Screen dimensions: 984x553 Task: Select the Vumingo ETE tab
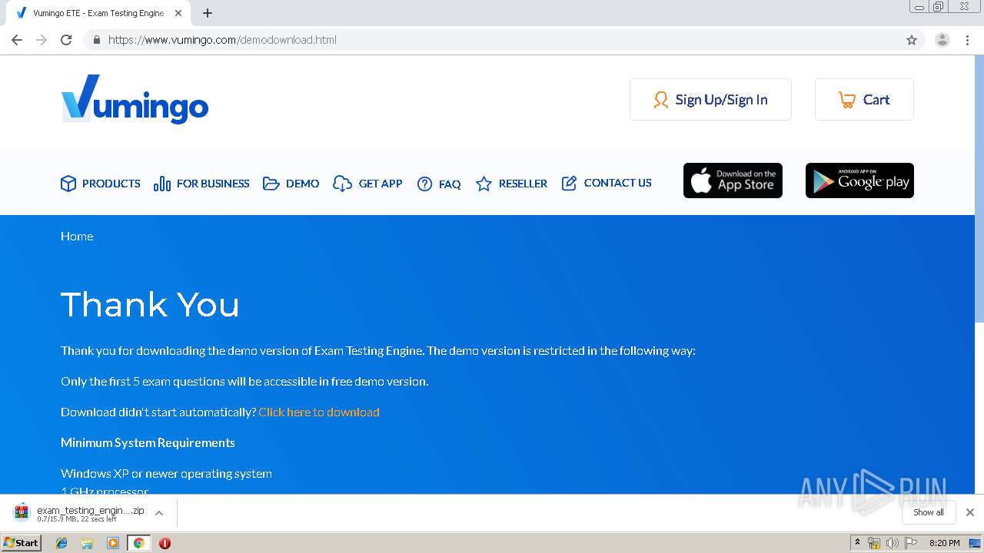coord(98,13)
